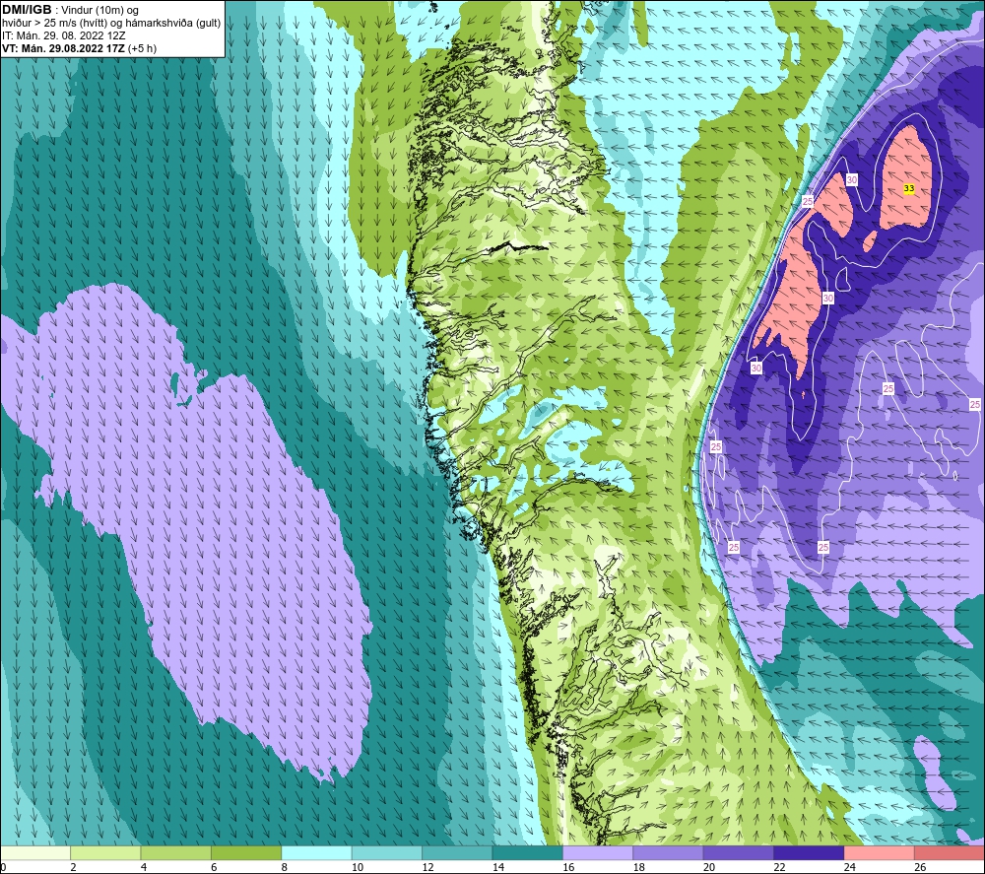Image resolution: width=985 pixels, height=874 pixels.
Task: Click the '16' tick label on color scale
Action: pos(568,867)
